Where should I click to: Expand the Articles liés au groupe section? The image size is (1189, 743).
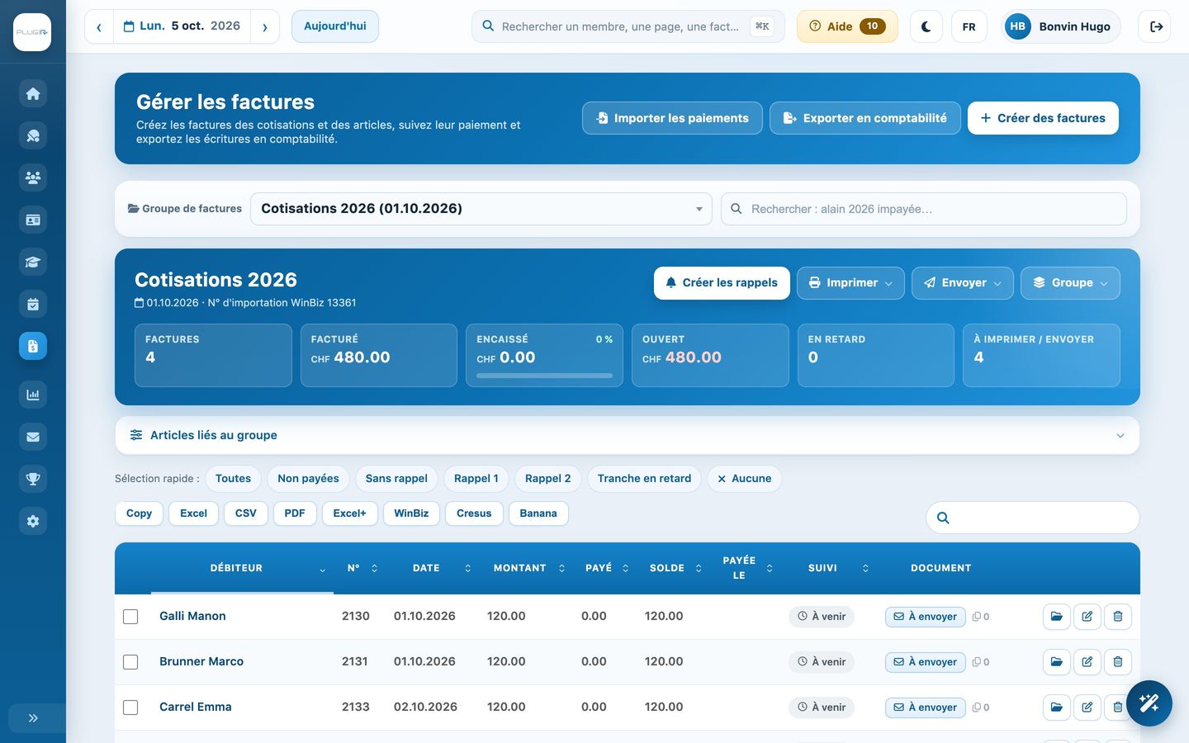(x=628, y=435)
